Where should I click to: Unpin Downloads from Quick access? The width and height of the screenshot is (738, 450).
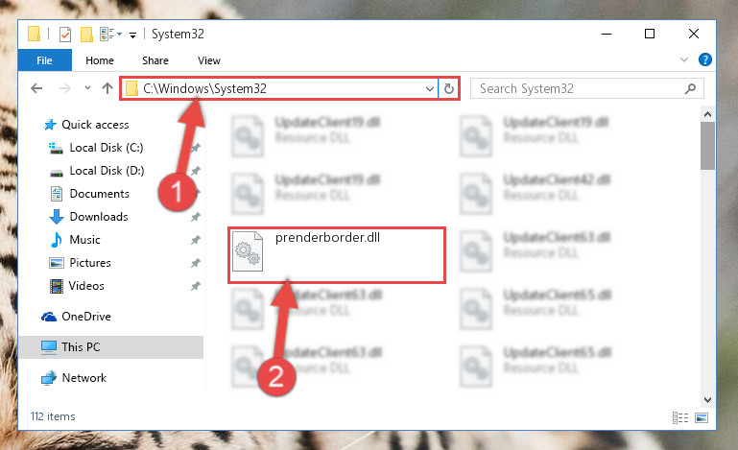196,217
